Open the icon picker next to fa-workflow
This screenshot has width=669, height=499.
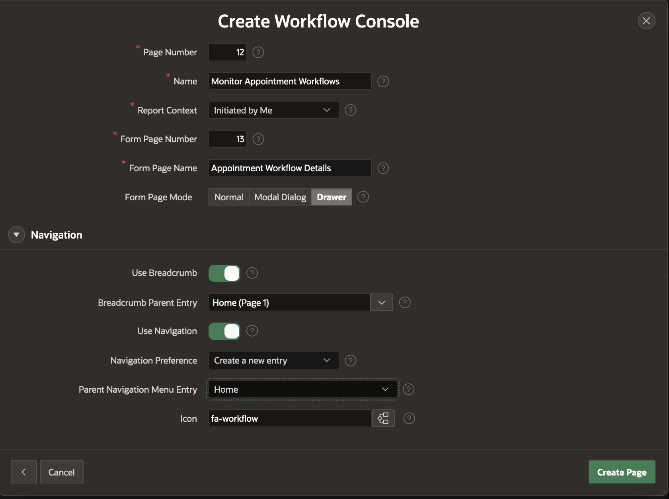[x=383, y=418]
